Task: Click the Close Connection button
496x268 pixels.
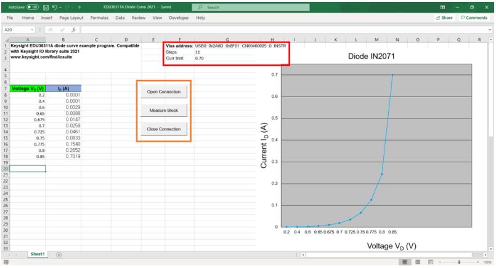Action: pos(164,129)
